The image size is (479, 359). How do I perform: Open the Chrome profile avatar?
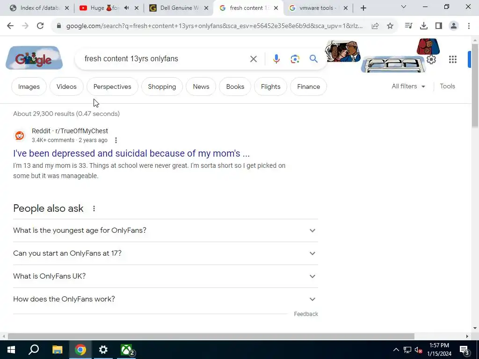tap(454, 26)
